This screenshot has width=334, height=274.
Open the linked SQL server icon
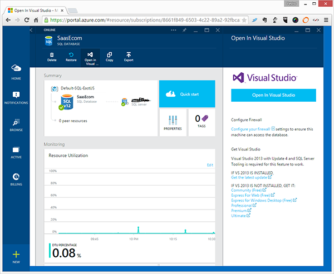point(125,102)
